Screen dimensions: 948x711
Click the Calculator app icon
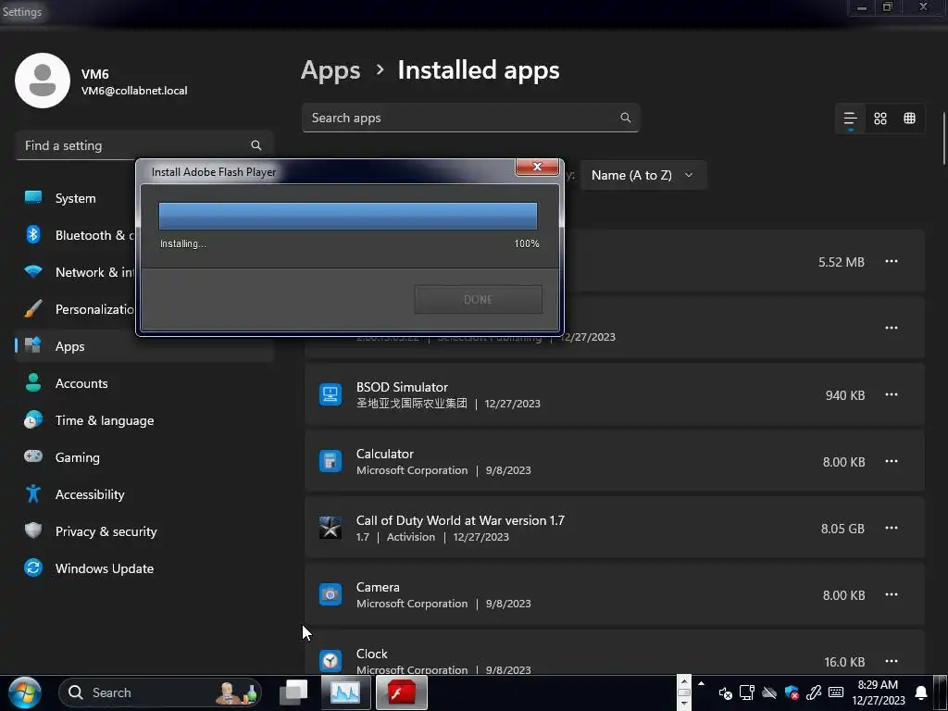(x=331, y=461)
